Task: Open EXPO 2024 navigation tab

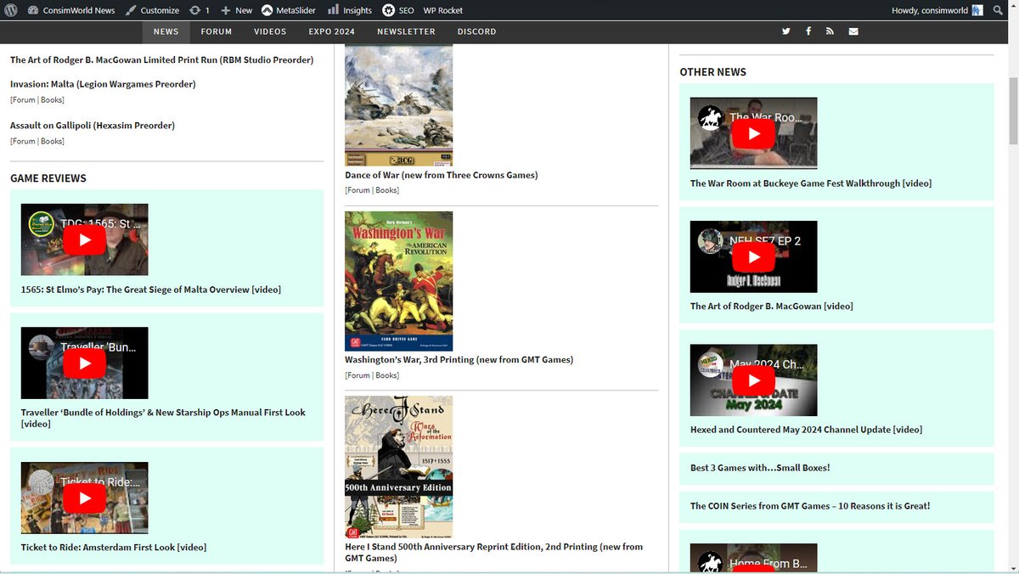Action: coord(332,31)
